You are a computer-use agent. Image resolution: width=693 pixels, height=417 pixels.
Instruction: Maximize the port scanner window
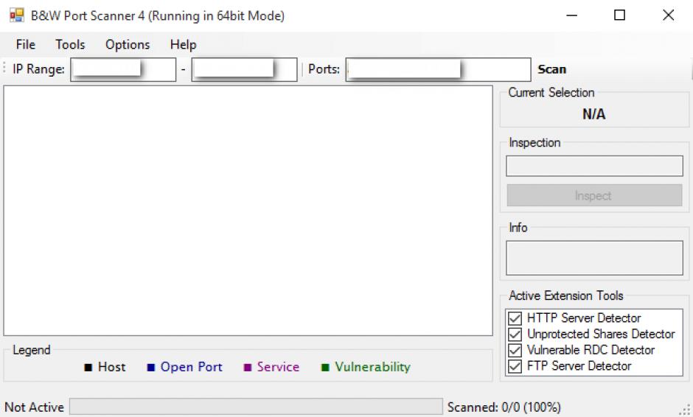(x=619, y=15)
